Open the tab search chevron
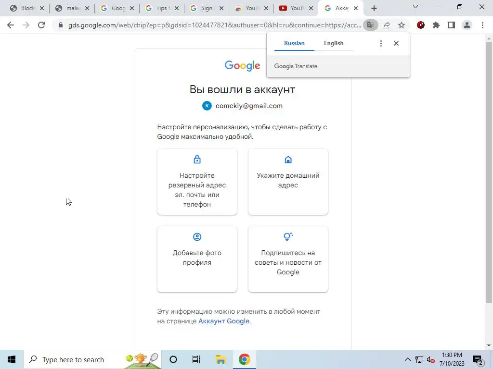This screenshot has width=493, height=369. tap(415, 7)
